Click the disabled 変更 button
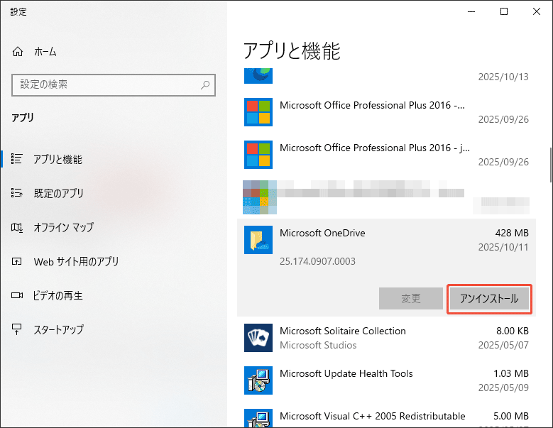Viewport: 553px width, 428px height. [x=411, y=299]
